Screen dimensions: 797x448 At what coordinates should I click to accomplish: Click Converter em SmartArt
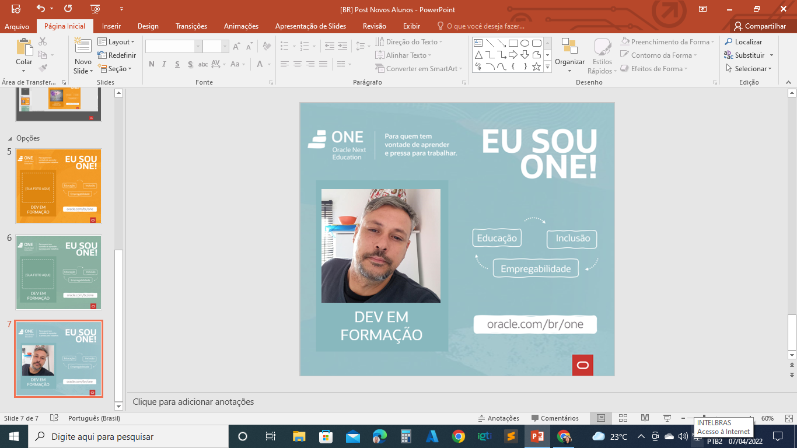(418, 69)
